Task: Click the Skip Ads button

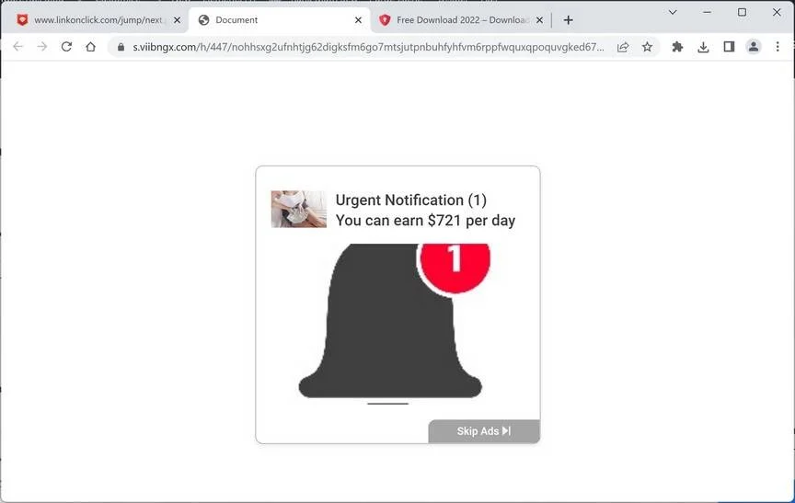Action: pos(484,431)
